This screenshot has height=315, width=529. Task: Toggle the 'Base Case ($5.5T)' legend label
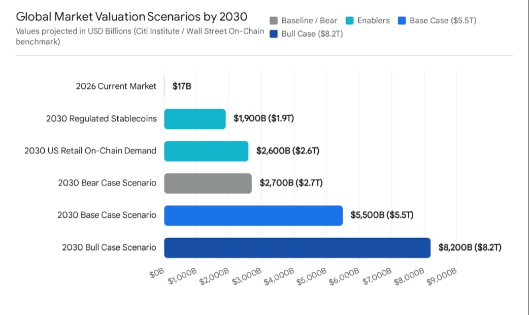point(443,21)
